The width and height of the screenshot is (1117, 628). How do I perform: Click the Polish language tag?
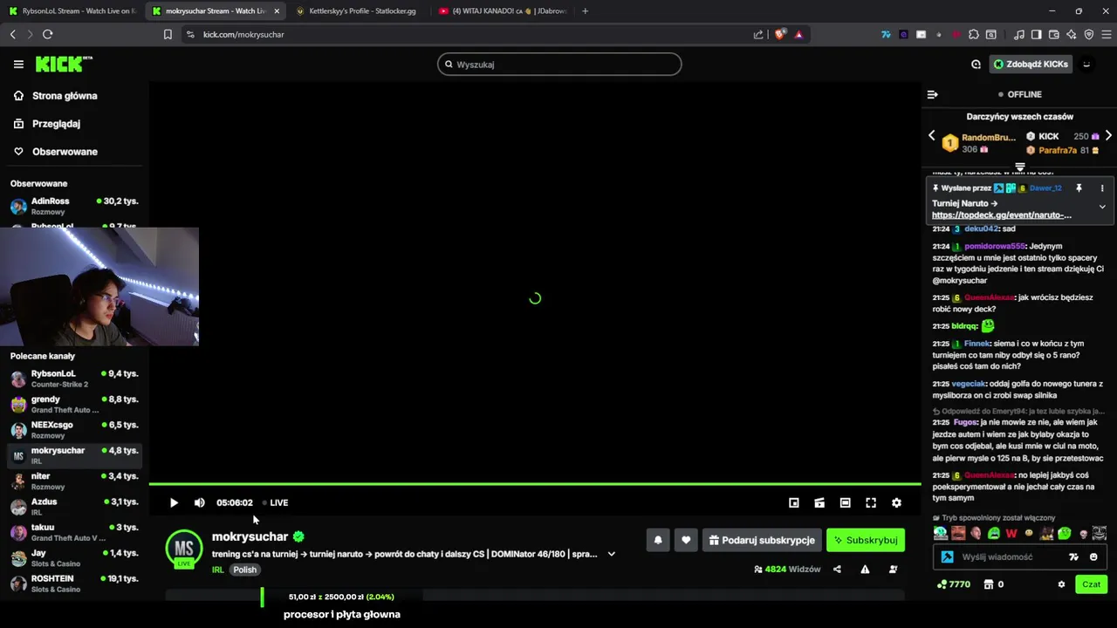(245, 570)
